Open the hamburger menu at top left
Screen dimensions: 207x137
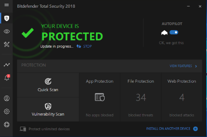(x=6, y=5)
